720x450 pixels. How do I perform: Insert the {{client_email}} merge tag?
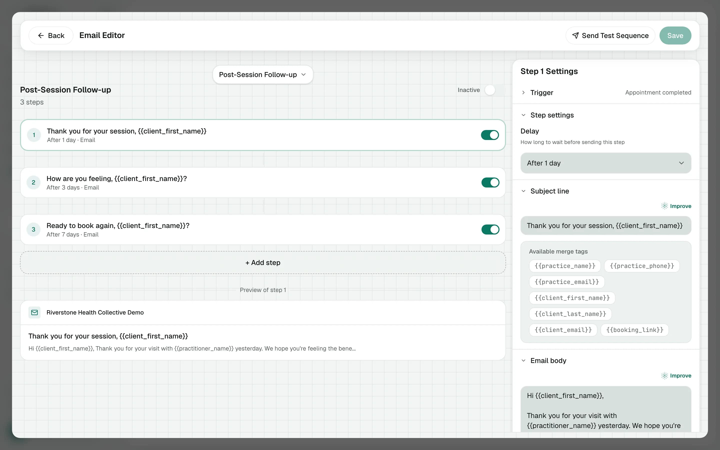(x=563, y=330)
